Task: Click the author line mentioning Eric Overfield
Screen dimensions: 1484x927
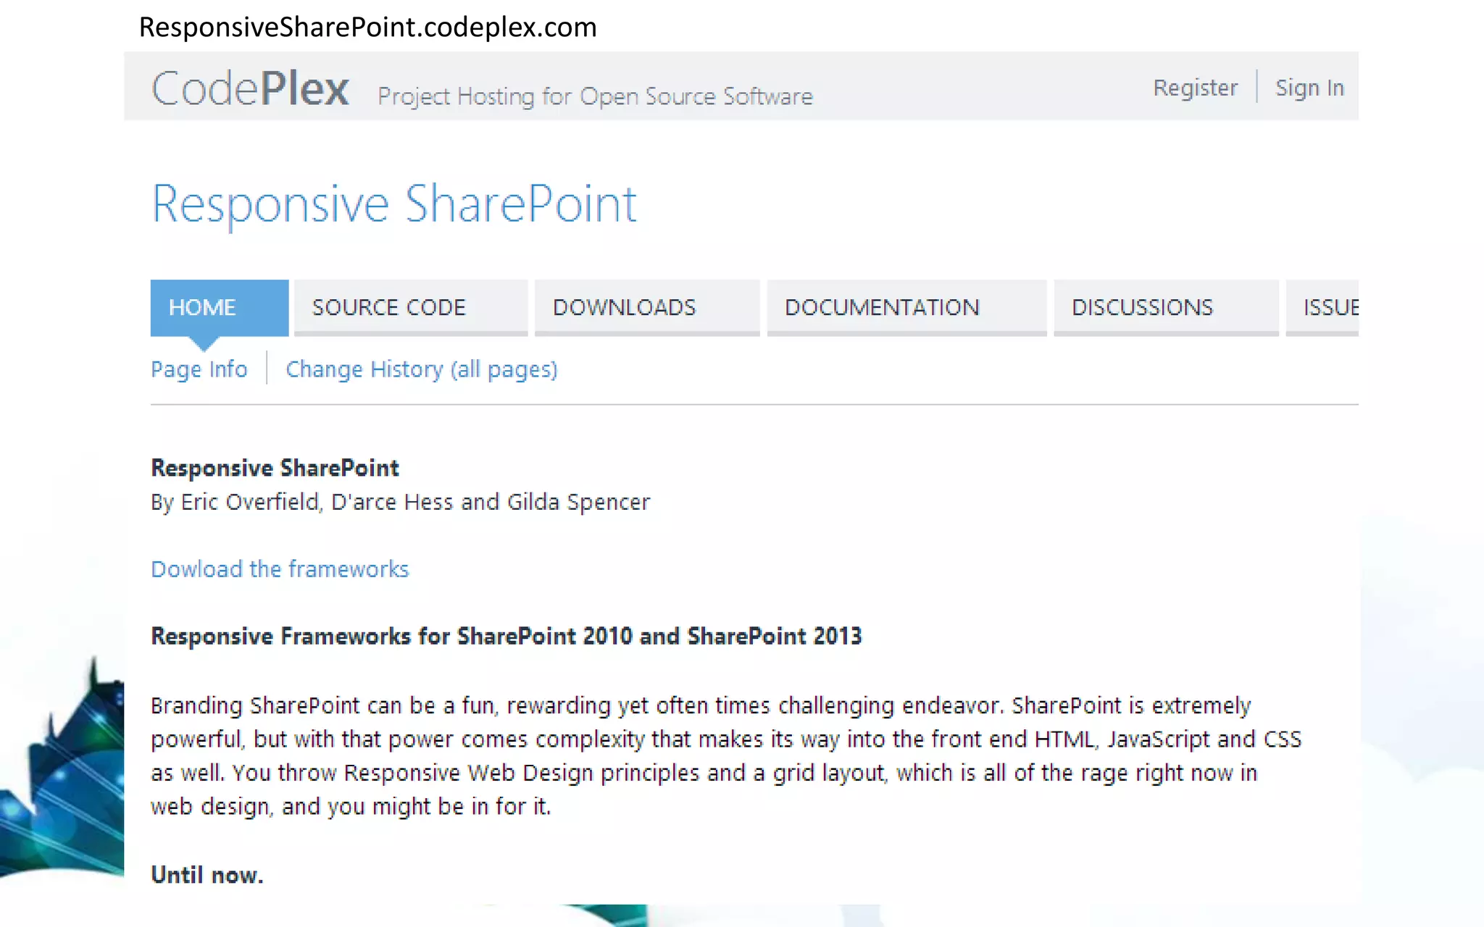Action: pyautogui.click(x=400, y=502)
